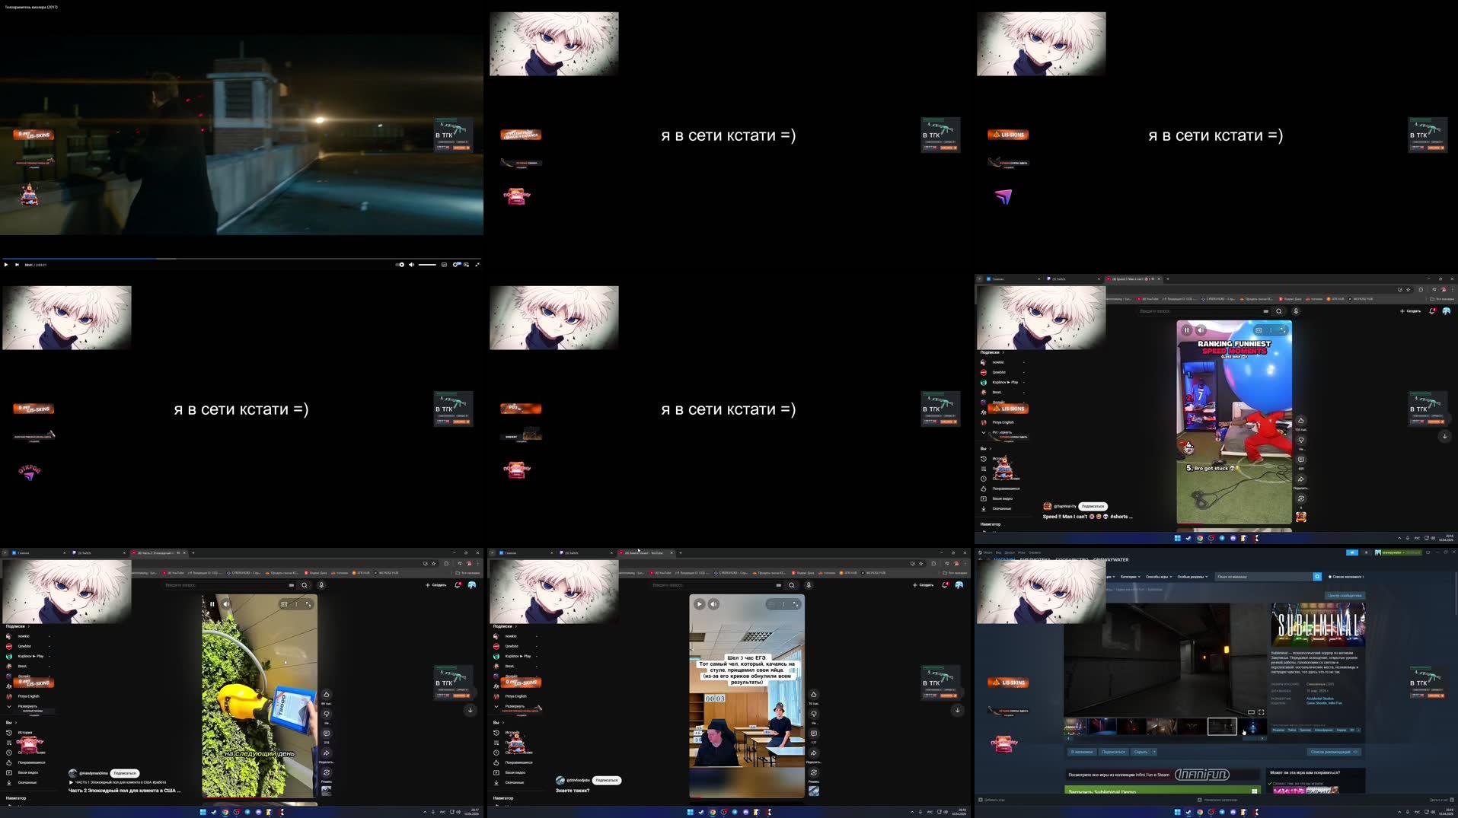The width and height of the screenshot is (1458, 818).
Task: Start voice search with the YouTube microphone icon
Action: pyautogui.click(x=1296, y=311)
